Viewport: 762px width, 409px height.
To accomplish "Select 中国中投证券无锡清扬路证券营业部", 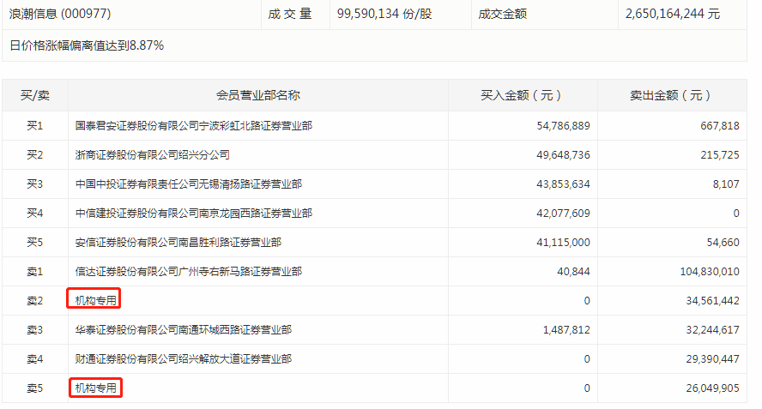I will point(188,184).
